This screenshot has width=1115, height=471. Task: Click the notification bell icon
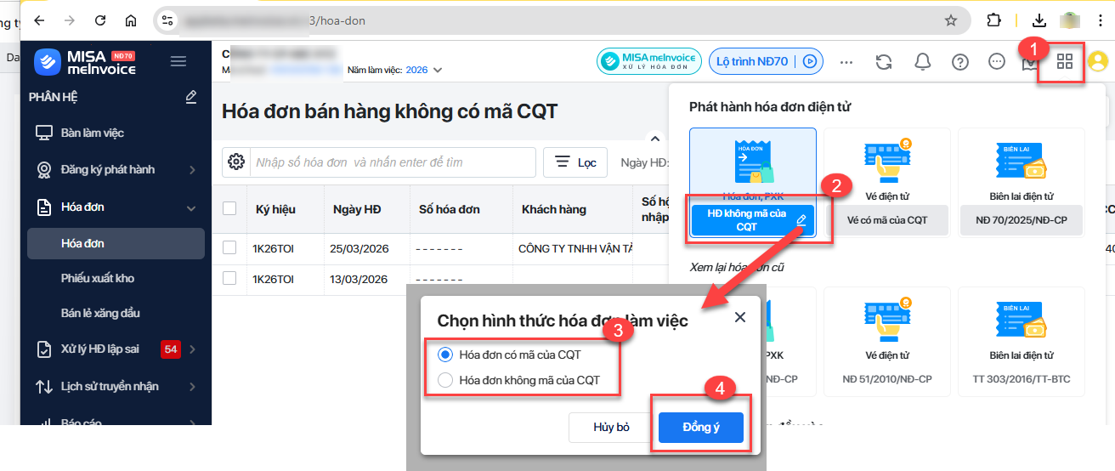tap(922, 61)
